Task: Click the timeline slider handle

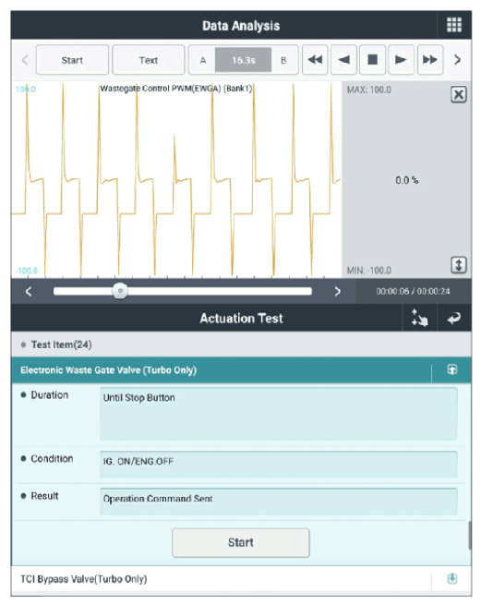Action: (120, 291)
